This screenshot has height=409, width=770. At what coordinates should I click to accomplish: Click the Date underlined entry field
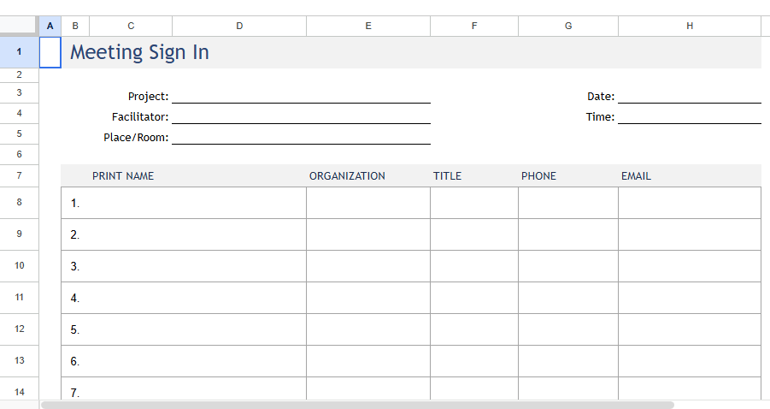(690, 93)
